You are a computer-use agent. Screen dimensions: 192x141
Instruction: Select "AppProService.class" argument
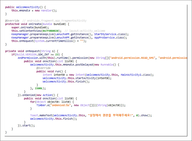(x=109, y=37)
